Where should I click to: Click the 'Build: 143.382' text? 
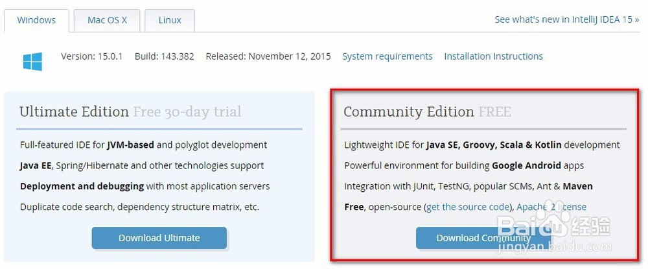164,56
